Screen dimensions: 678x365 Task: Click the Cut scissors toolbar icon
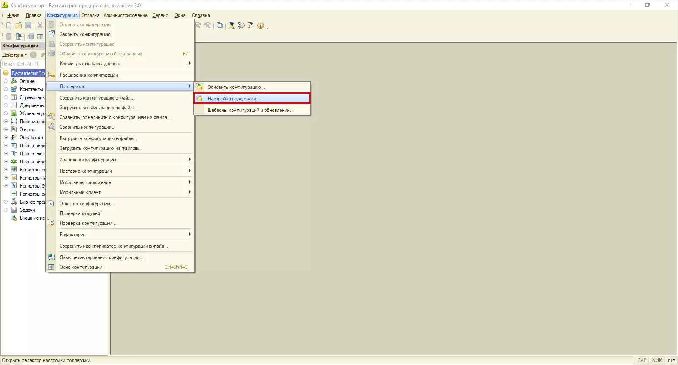(x=40, y=25)
